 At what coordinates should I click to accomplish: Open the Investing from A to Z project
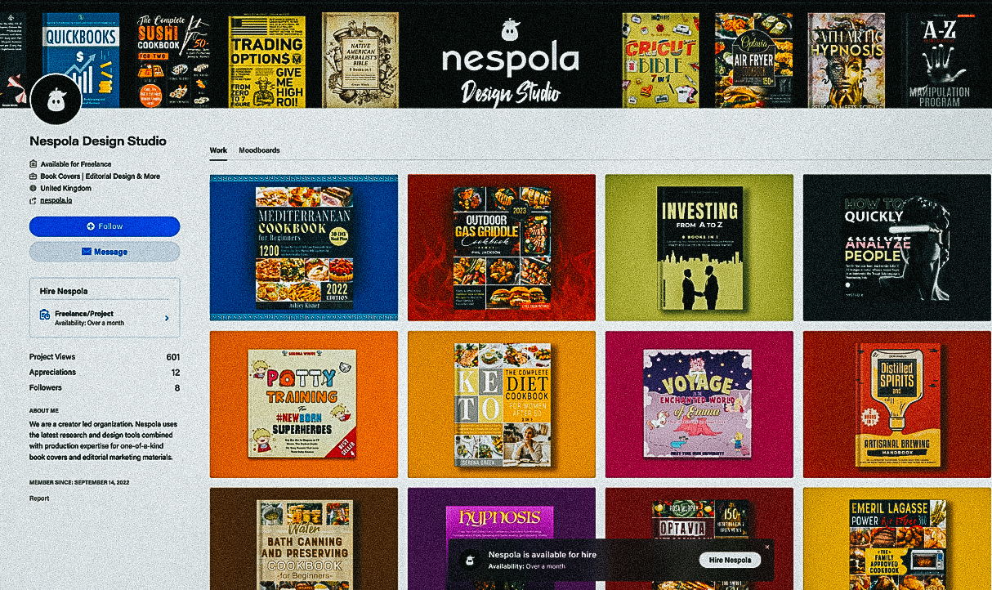pos(699,247)
